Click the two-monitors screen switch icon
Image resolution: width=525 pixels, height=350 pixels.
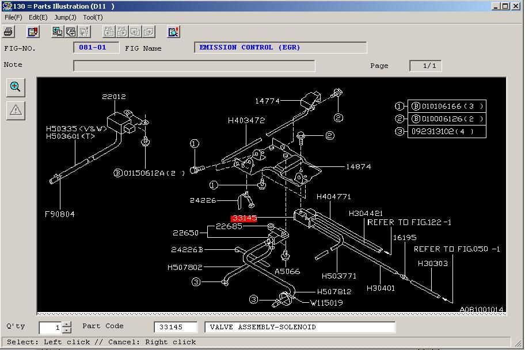(x=58, y=32)
